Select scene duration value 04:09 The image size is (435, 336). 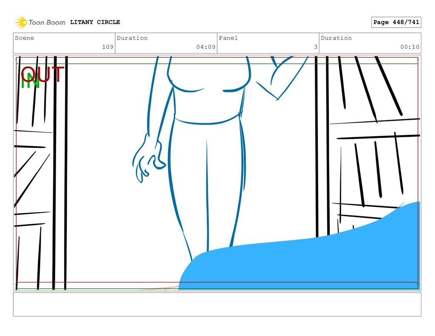[x=206, y=47]
